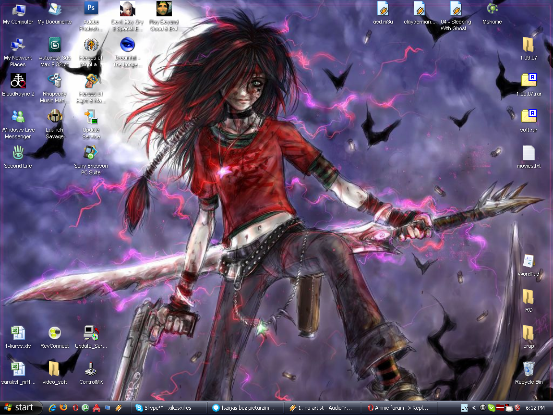The image size is (553, 415).
Task: Open the LV language bar indicator
Action: coord(464,408)
